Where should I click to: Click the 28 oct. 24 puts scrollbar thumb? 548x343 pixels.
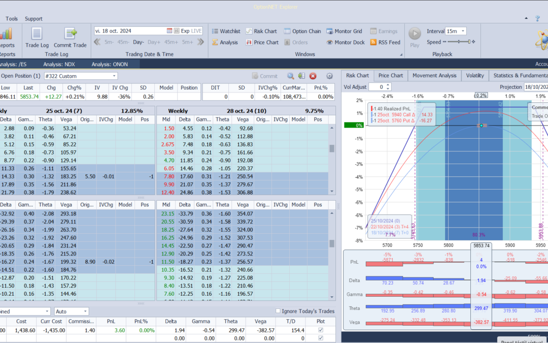pyautogui.click(x=332, y=243)
